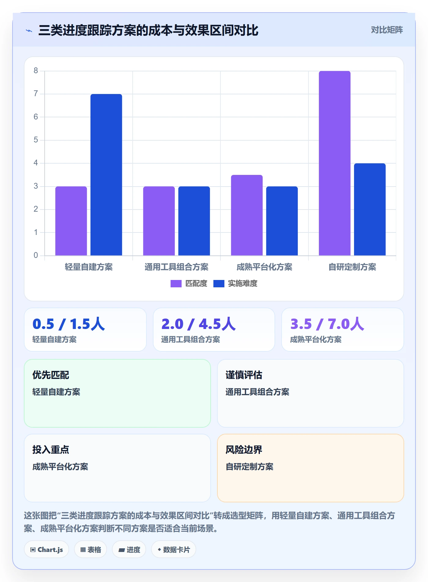Open the 风险边界 matrix card

pyautogui.click(x=311, y=468)
